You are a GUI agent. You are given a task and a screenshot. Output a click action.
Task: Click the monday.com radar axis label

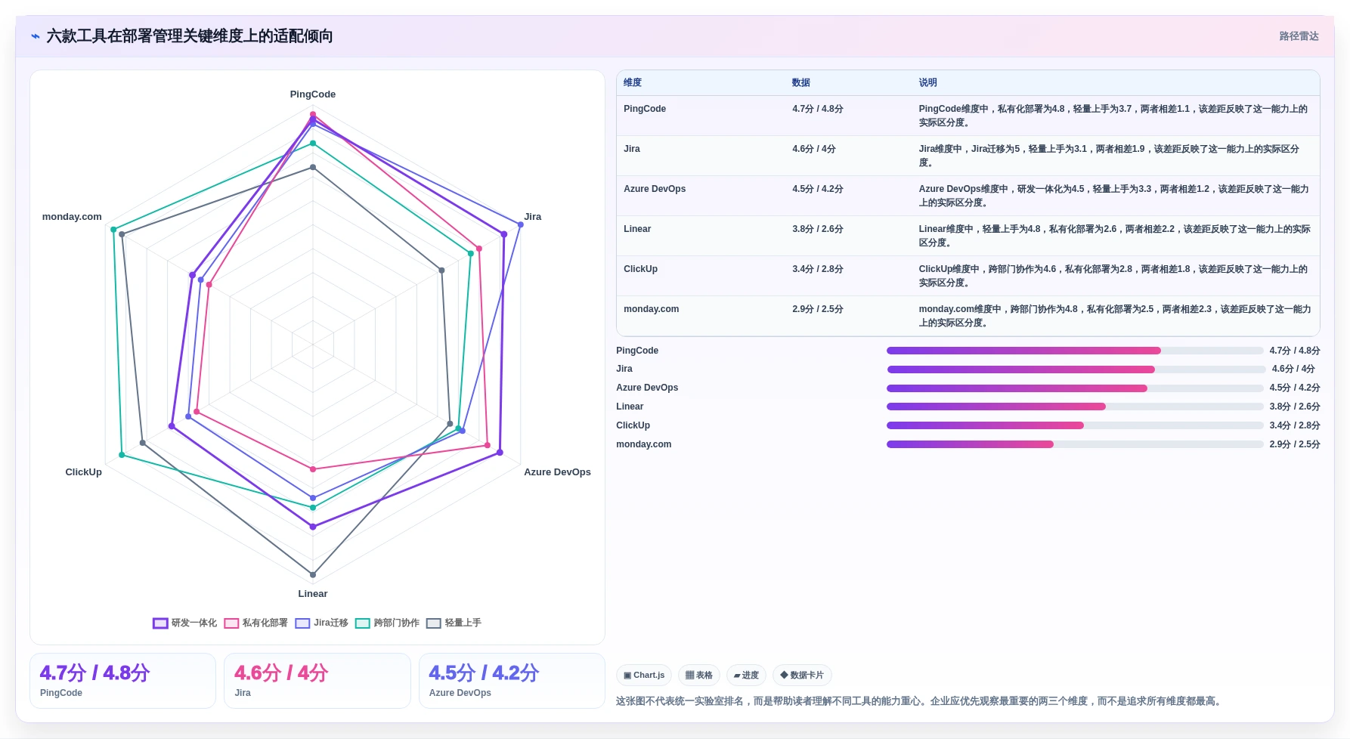coord(72,217)
